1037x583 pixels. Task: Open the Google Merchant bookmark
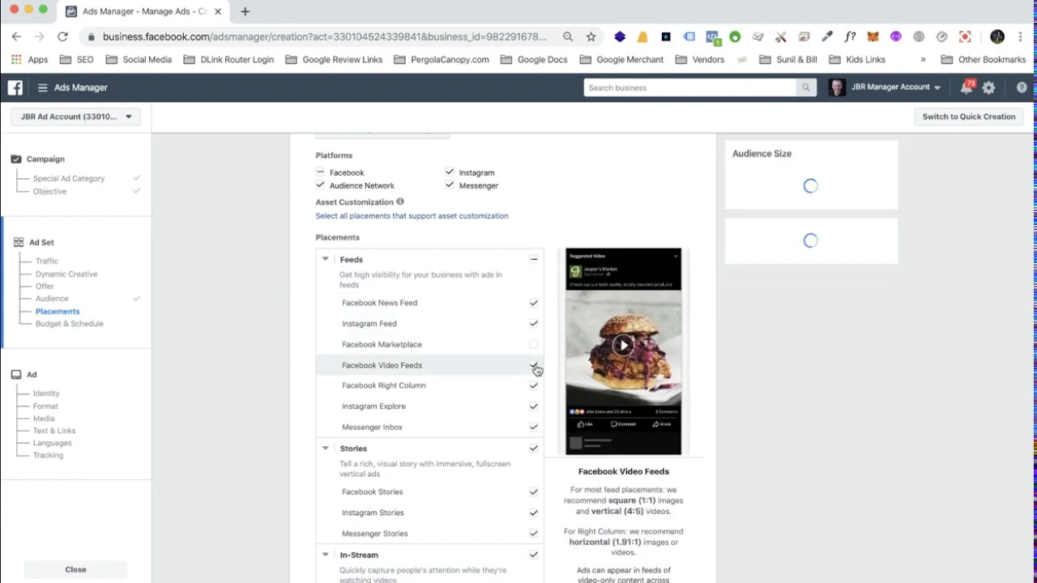(621, 59)
